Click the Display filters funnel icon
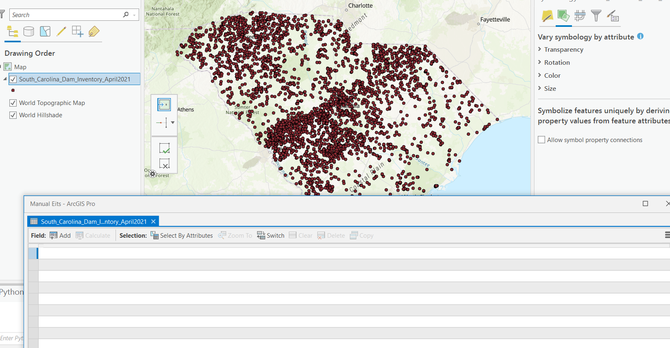Image resolution: width=670 pixels, height=348 pixels. [x=596, y=16]
